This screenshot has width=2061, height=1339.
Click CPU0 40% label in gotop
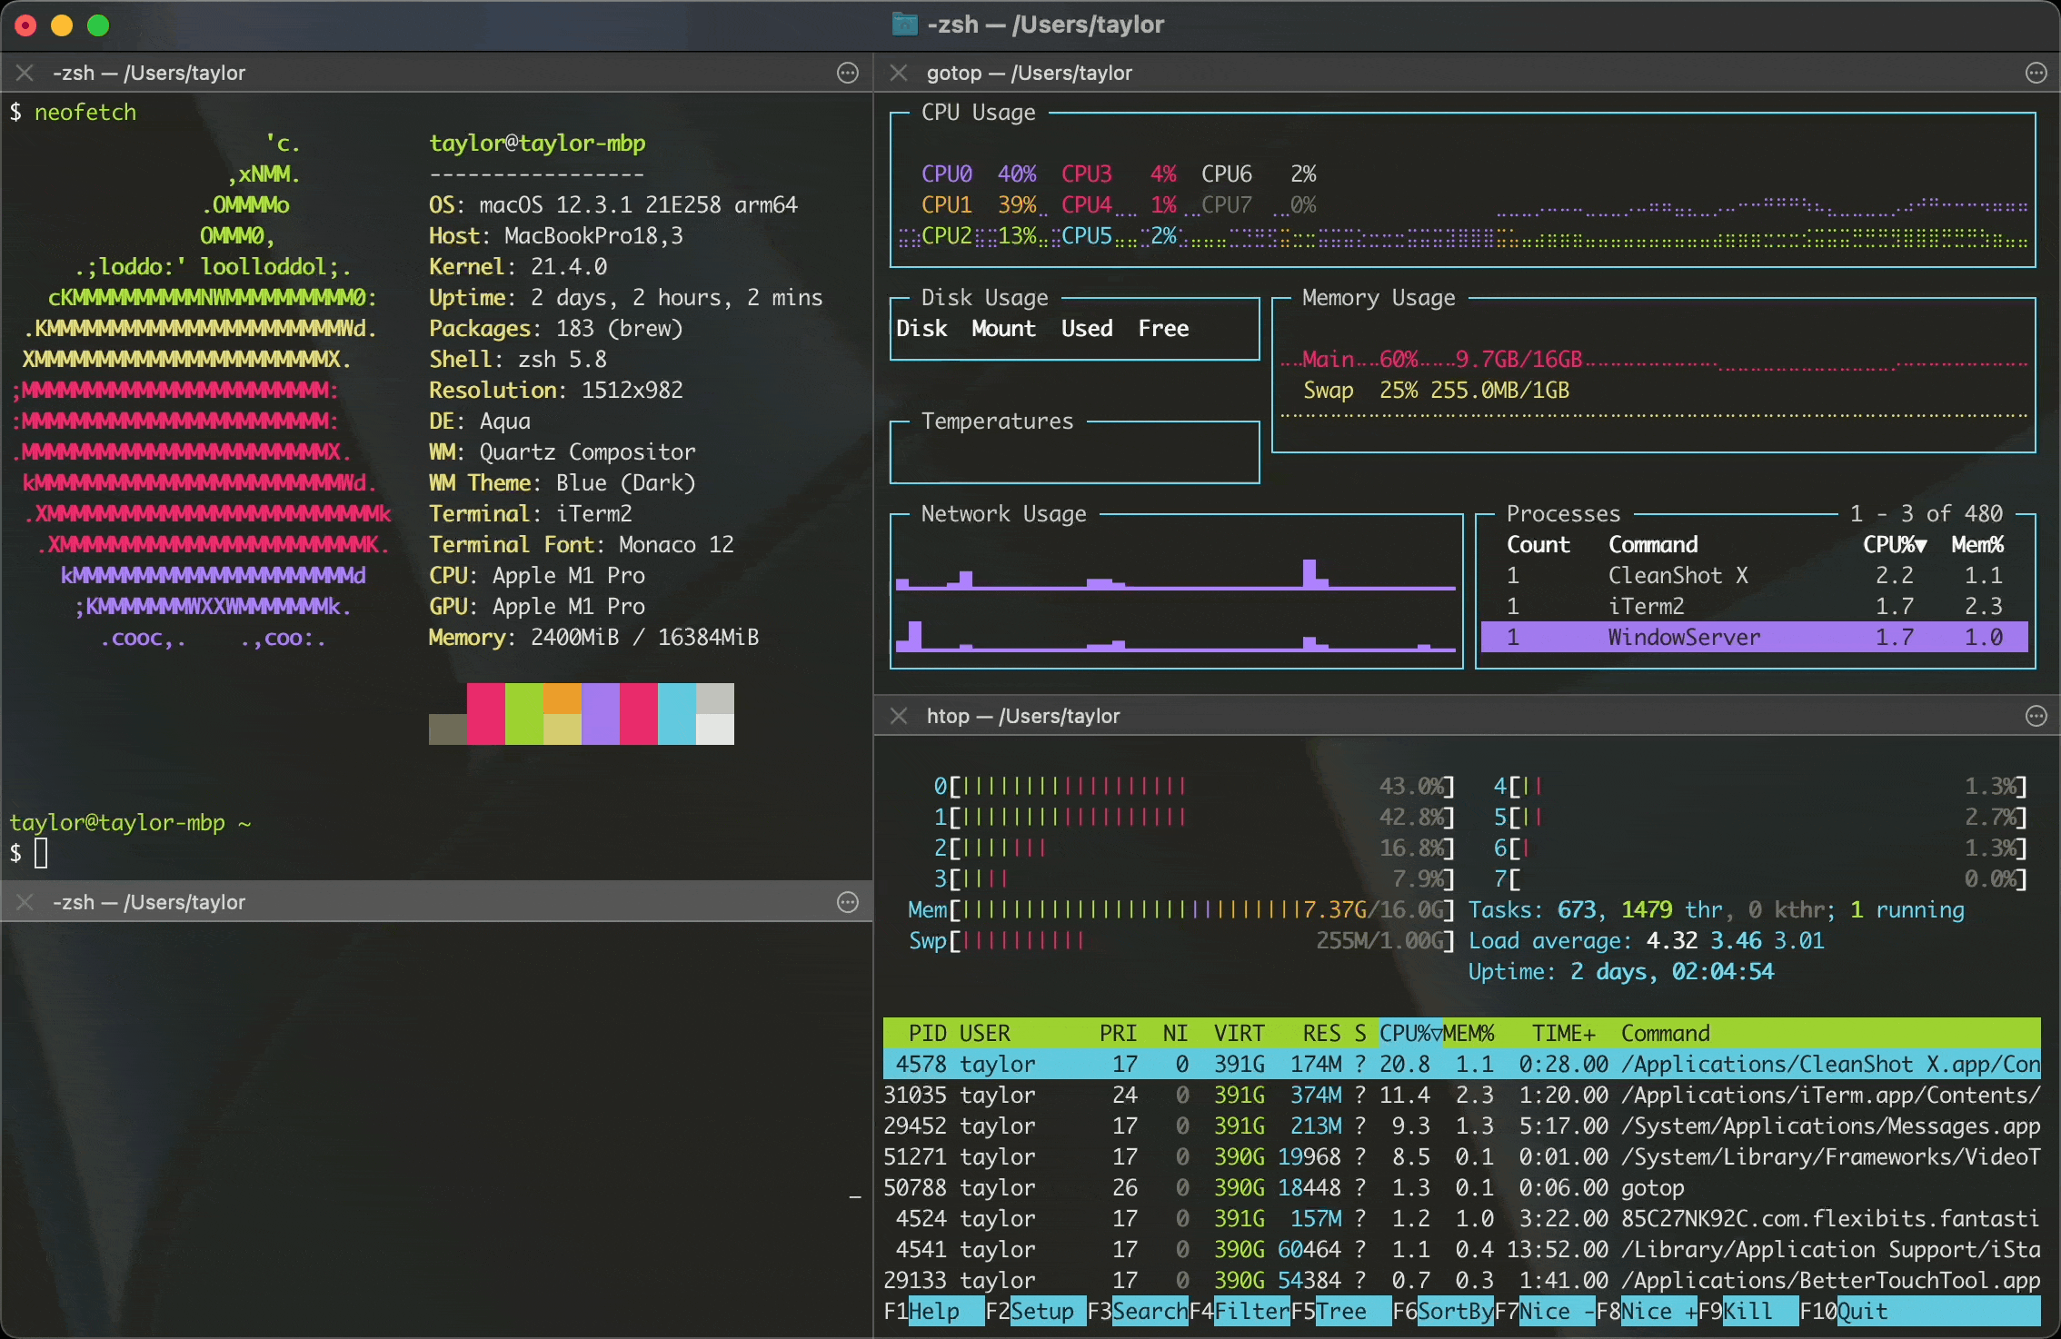pyautogui.click(x=979, y=174)
